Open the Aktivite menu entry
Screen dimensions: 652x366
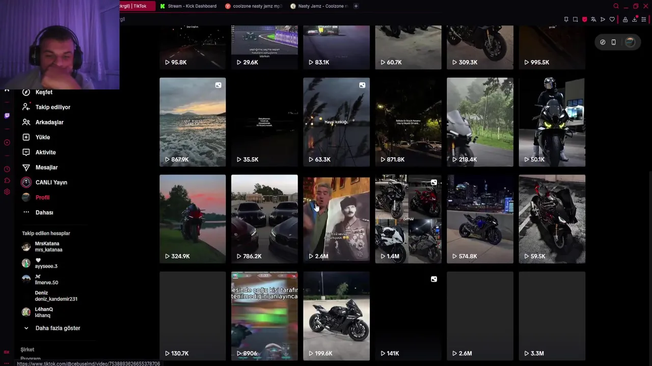[45, 152]
